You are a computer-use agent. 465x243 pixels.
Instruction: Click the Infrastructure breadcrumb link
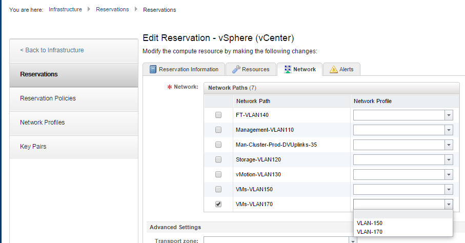coord(65,9)
